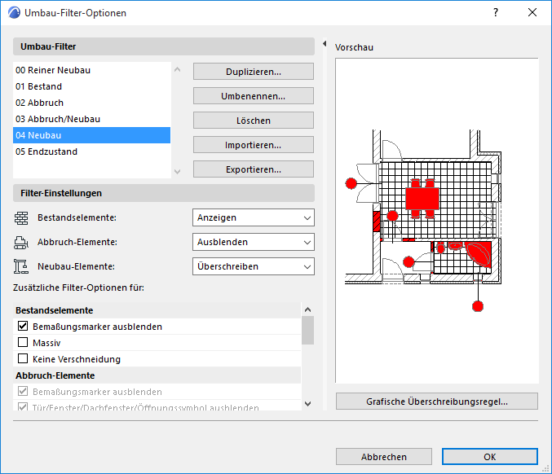552x474 pixels.
Task: Click the Bestandselemente brick wall icon
Action: tap(21, 218)
